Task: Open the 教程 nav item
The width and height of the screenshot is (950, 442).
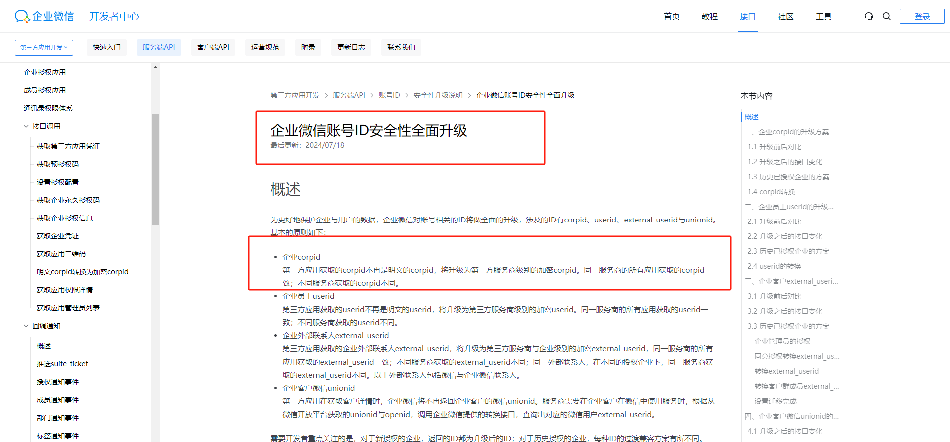Action: pos(710,16)
